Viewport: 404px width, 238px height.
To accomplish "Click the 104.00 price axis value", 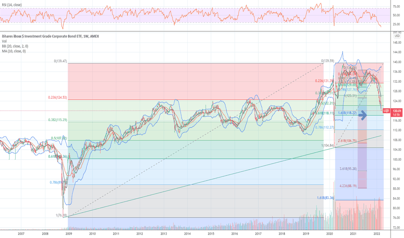I will [x=397, y=149].
